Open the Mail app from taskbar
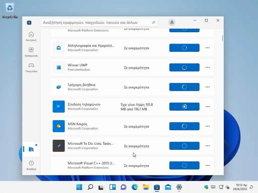This screenshot has height=193, width=258. (168, 187)
